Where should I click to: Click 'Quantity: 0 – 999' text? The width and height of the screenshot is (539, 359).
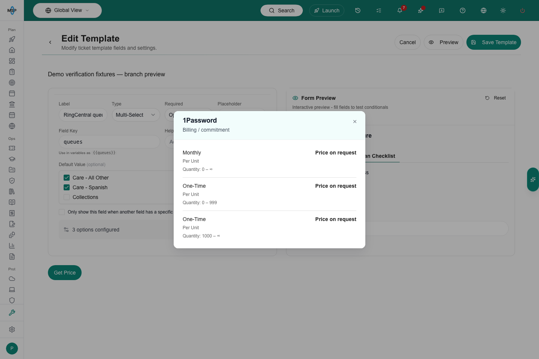point(200,203)
